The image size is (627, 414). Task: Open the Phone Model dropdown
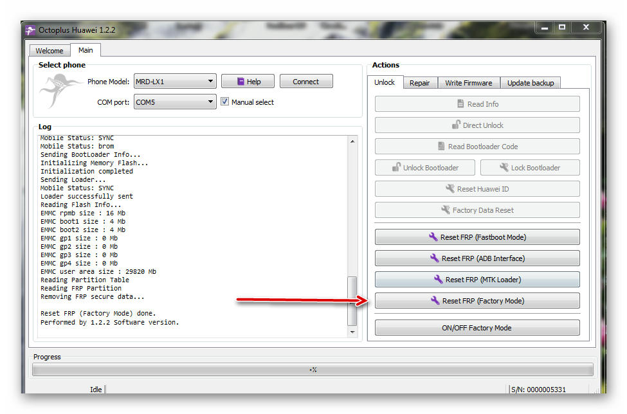175,82
